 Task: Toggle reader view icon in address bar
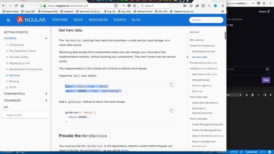point(116,6)
